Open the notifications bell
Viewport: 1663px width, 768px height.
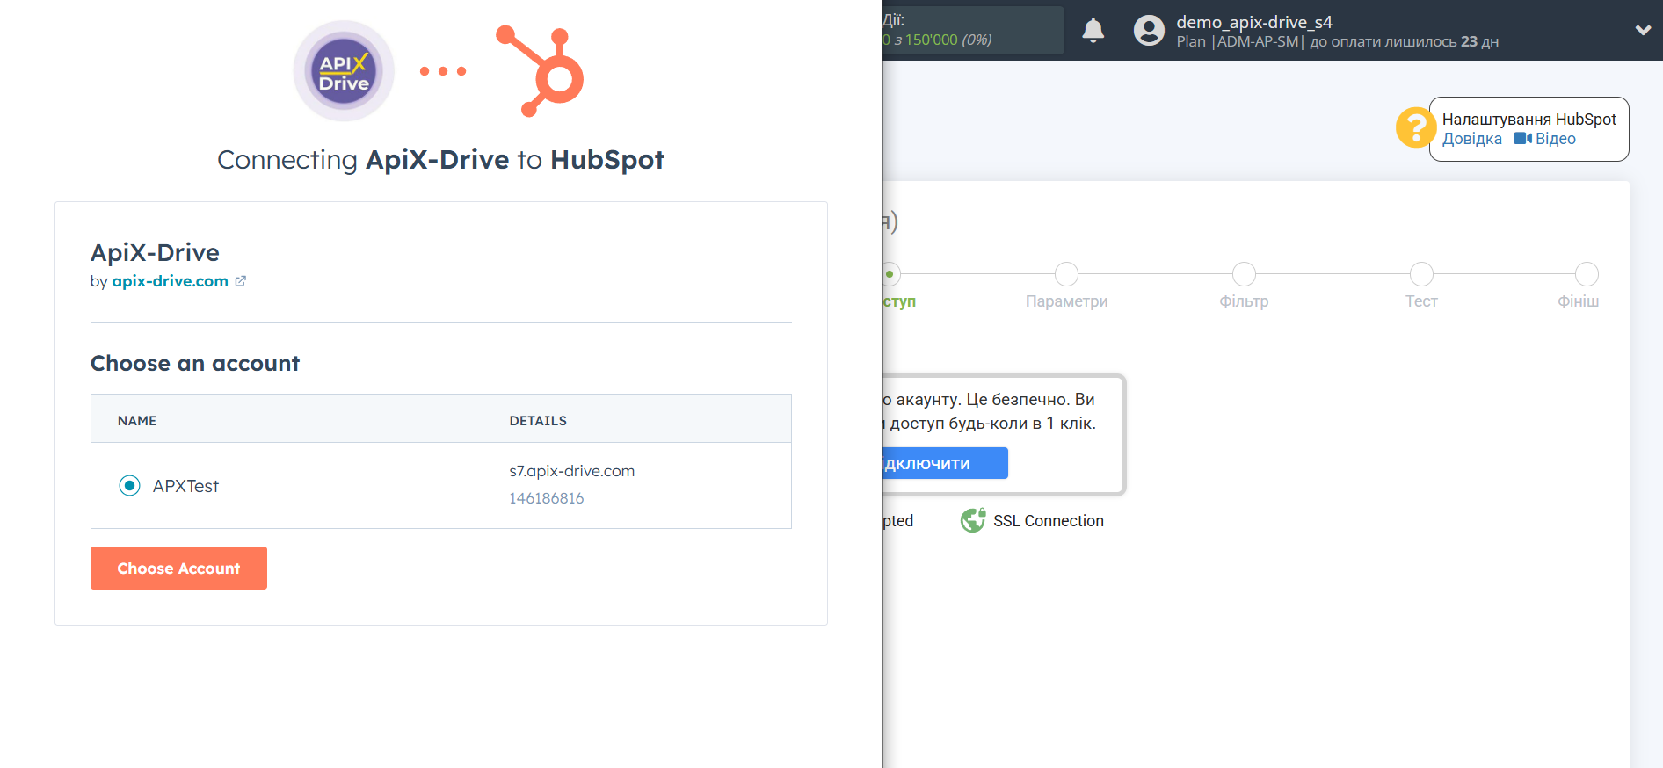1093,31
